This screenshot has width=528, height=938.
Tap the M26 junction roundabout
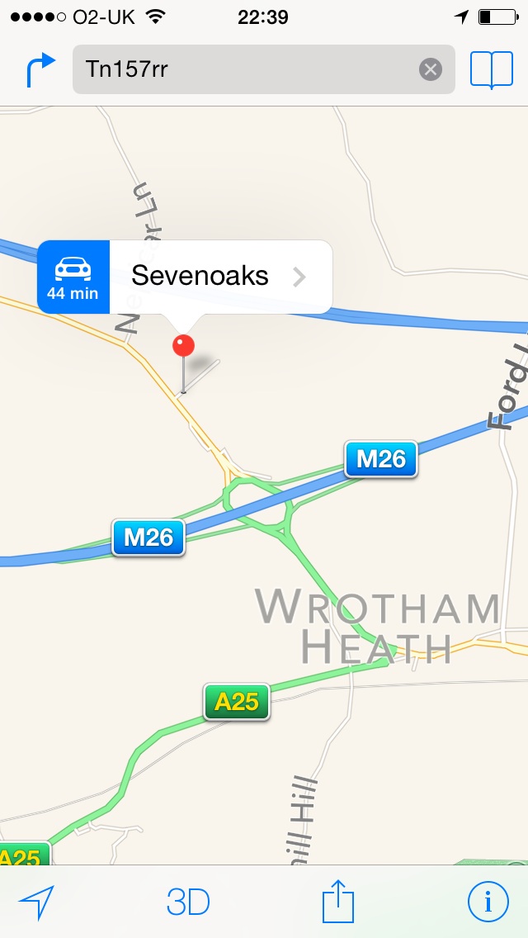tap(258, 503)
